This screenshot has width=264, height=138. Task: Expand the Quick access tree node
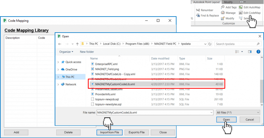pos(58,62)
